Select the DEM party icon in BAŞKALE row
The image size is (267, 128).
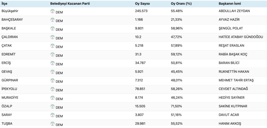click(x=52, y=29)
